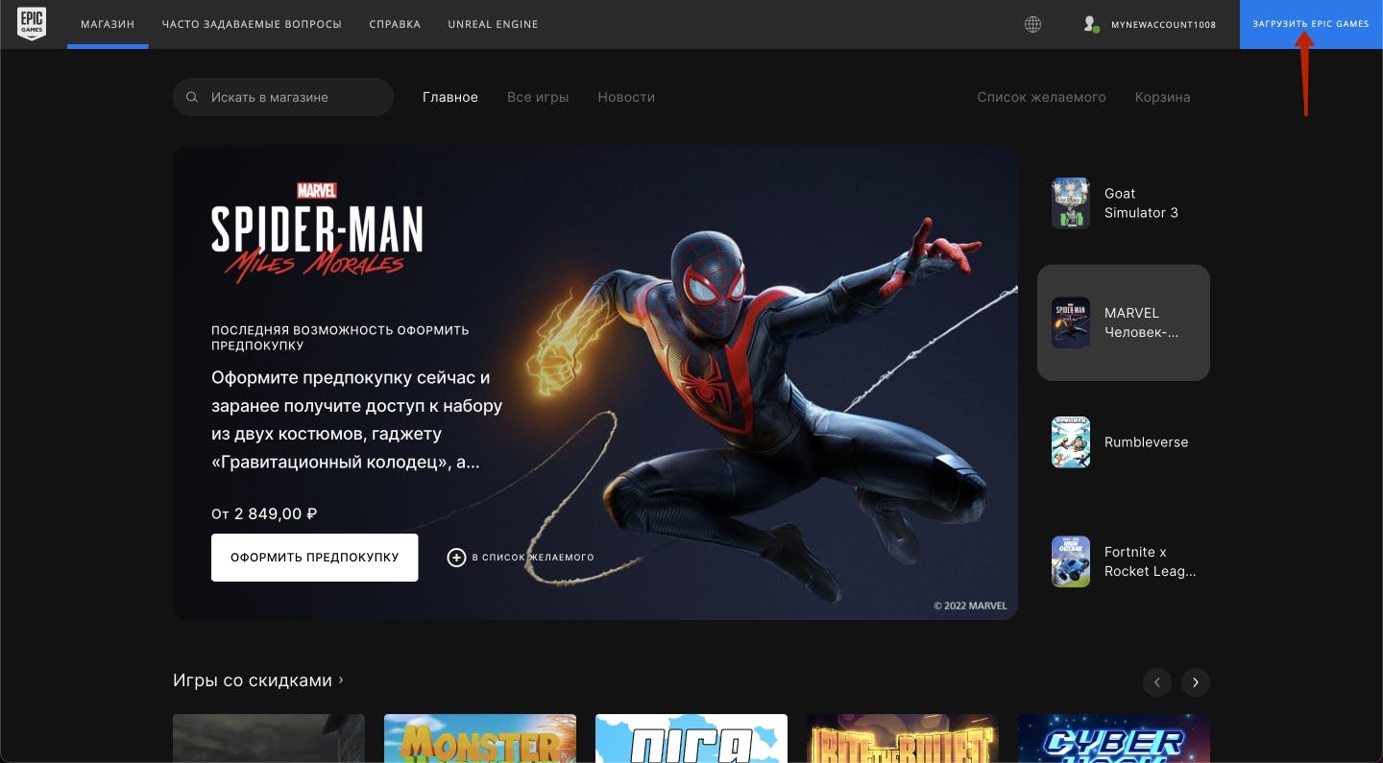Focus the Искать в магазине search field
This screenshot has height=763, width=1383.
point(283,97)
